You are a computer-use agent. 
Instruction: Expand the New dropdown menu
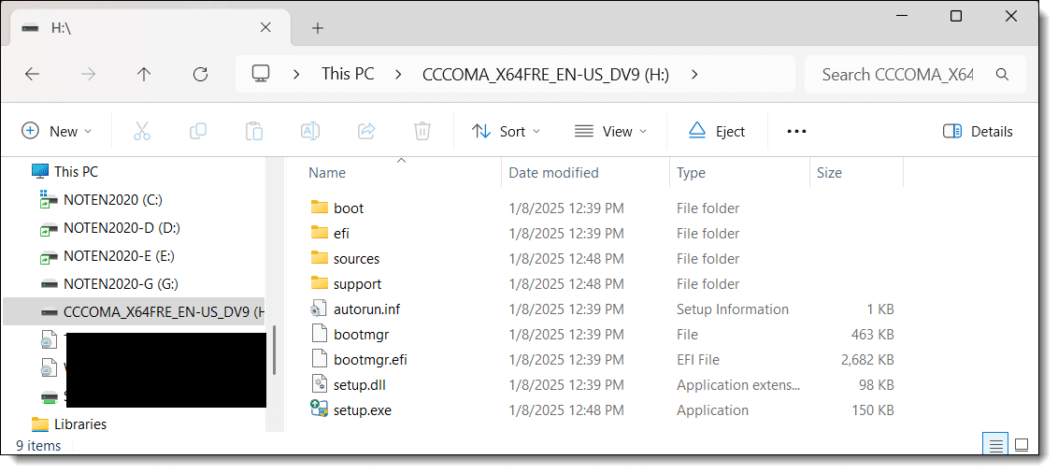(x=56, y=131)
